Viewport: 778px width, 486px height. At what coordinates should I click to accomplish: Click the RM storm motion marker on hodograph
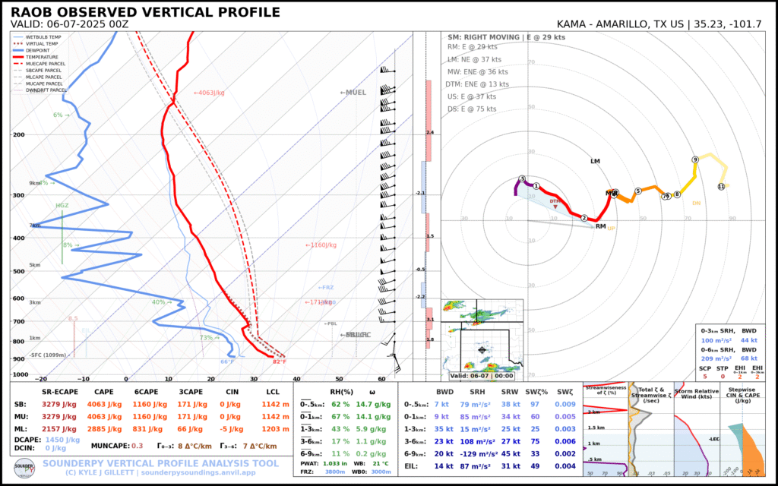[x=600, y=226]
